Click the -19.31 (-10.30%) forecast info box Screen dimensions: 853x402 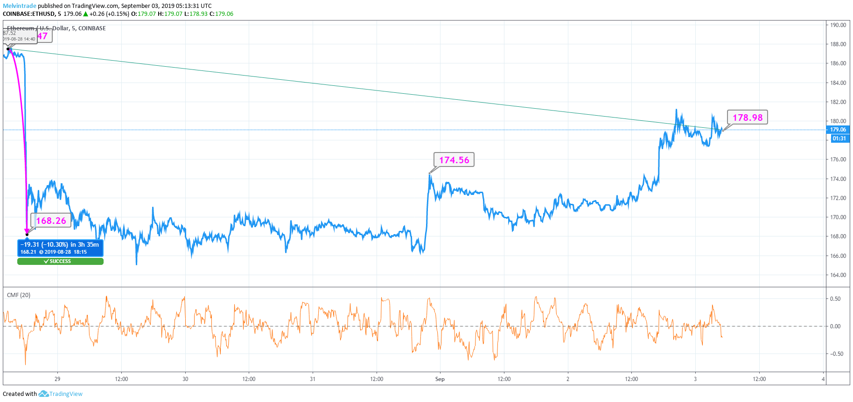point(60,248)
